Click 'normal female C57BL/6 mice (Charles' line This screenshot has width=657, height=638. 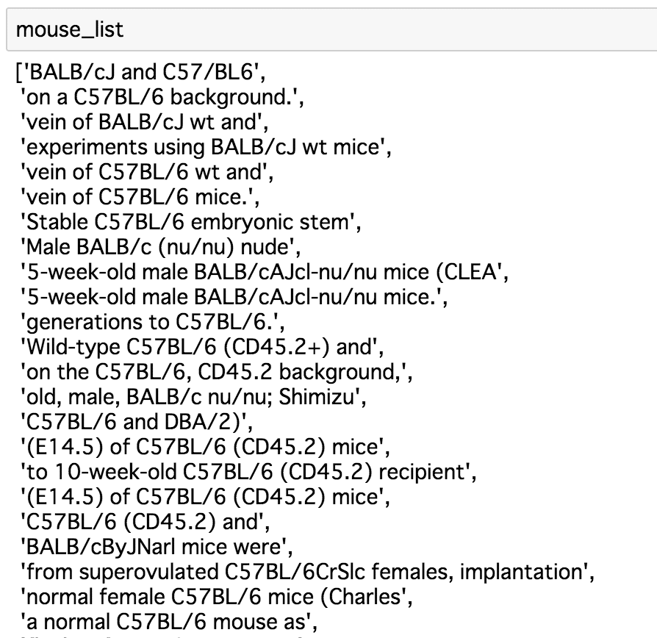tap(216, 597)
